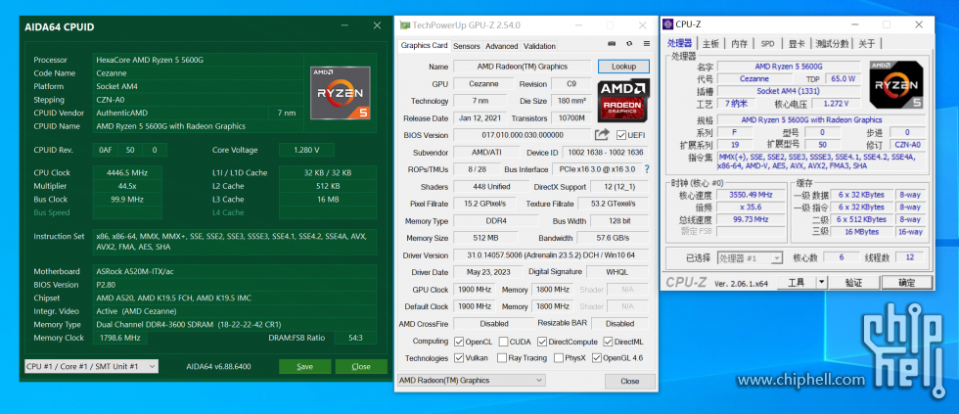Click the Driver Version field in GPU-Z
Viewport: 959px width, 414px height.
[x=551, y=255]
